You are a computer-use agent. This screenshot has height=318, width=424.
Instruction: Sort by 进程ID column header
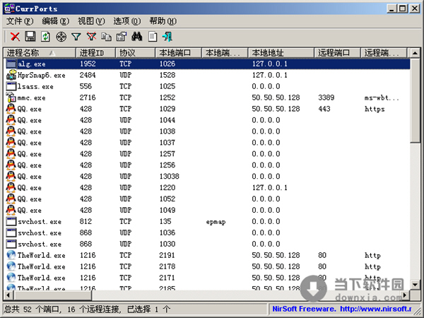click(95, 53)
